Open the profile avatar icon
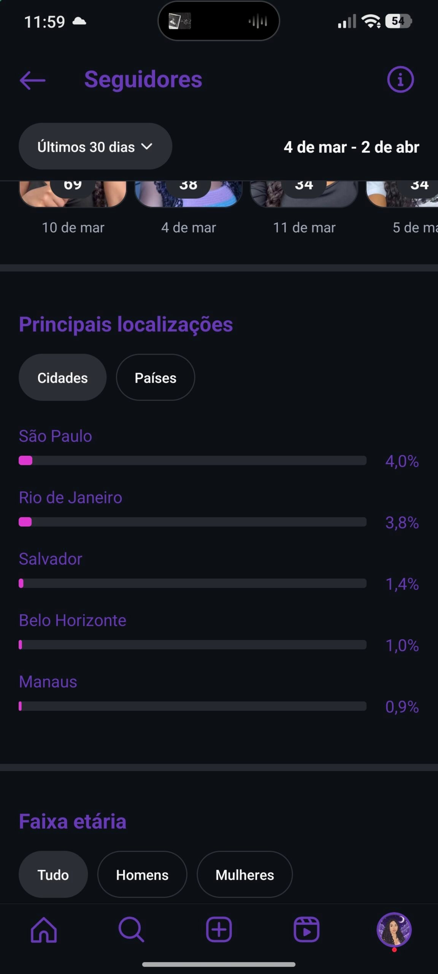This screenshot has height=974, width=438. 394,929
